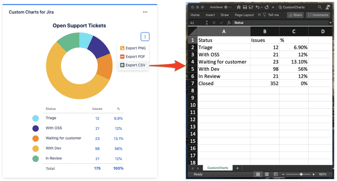
Task: Click the Undo arrow icon
Action: tap(257, 7)
